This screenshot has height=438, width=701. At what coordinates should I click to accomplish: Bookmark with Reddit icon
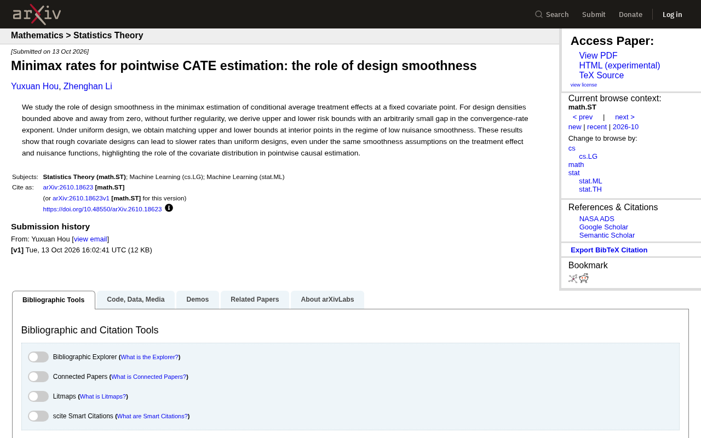(584, 278)
